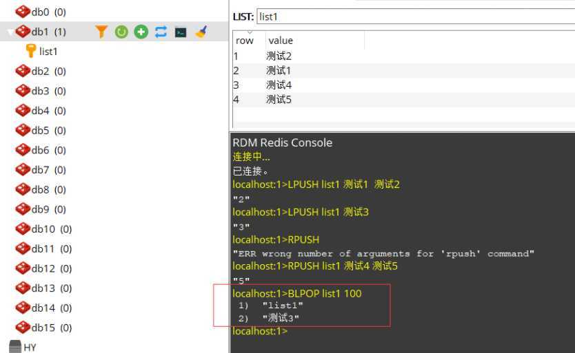
Task: Reload db1 keys with green refresh icon
Action: pyautogui.click(x=121, y=32)
